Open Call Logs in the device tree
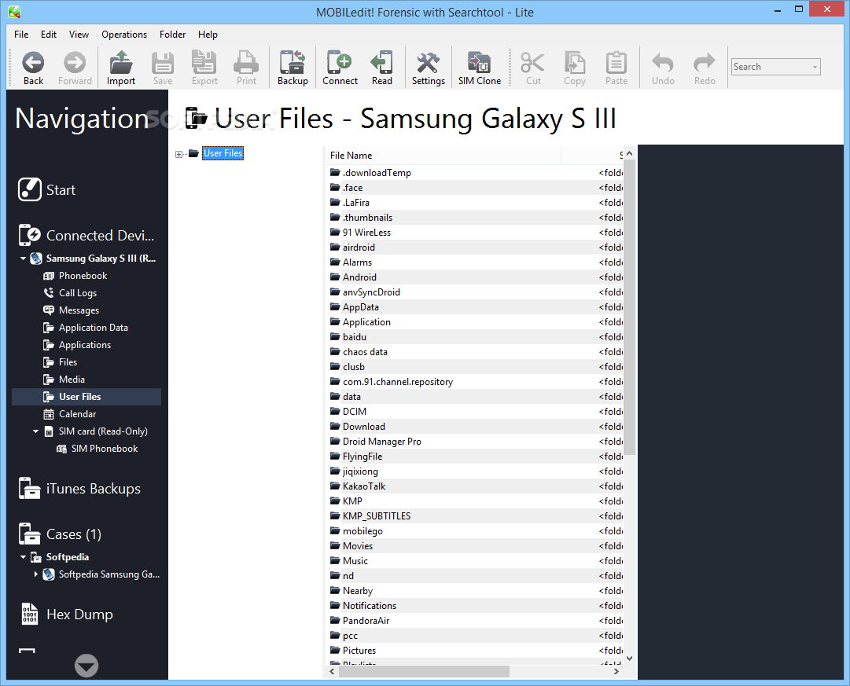This screenshot has height=686, width=850. [x=78, y=292]
